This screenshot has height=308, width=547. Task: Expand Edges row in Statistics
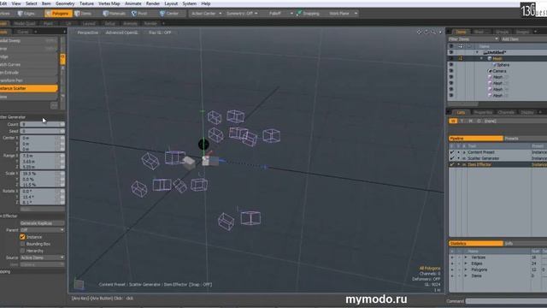pyautogui.click(x=466, y=264)
